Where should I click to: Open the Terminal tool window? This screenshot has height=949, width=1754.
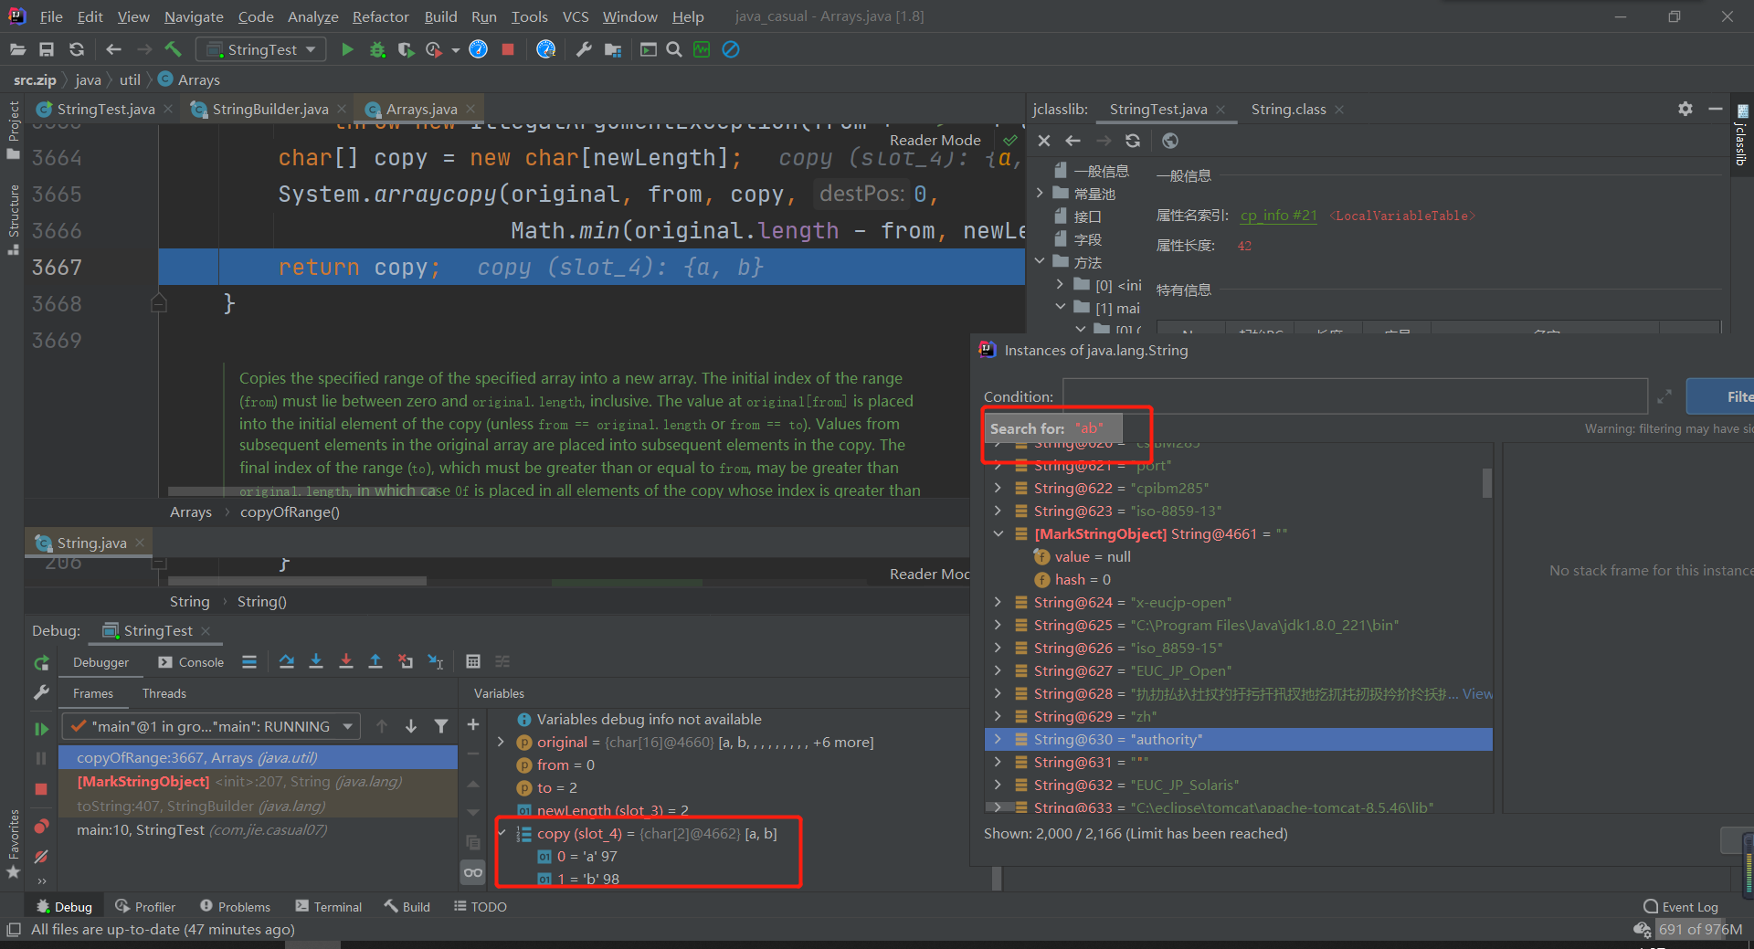(x=329, y=906)
